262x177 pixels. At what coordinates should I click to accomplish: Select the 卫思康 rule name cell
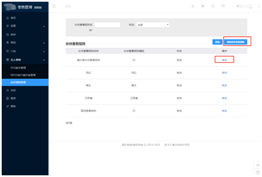pos(88,98)
